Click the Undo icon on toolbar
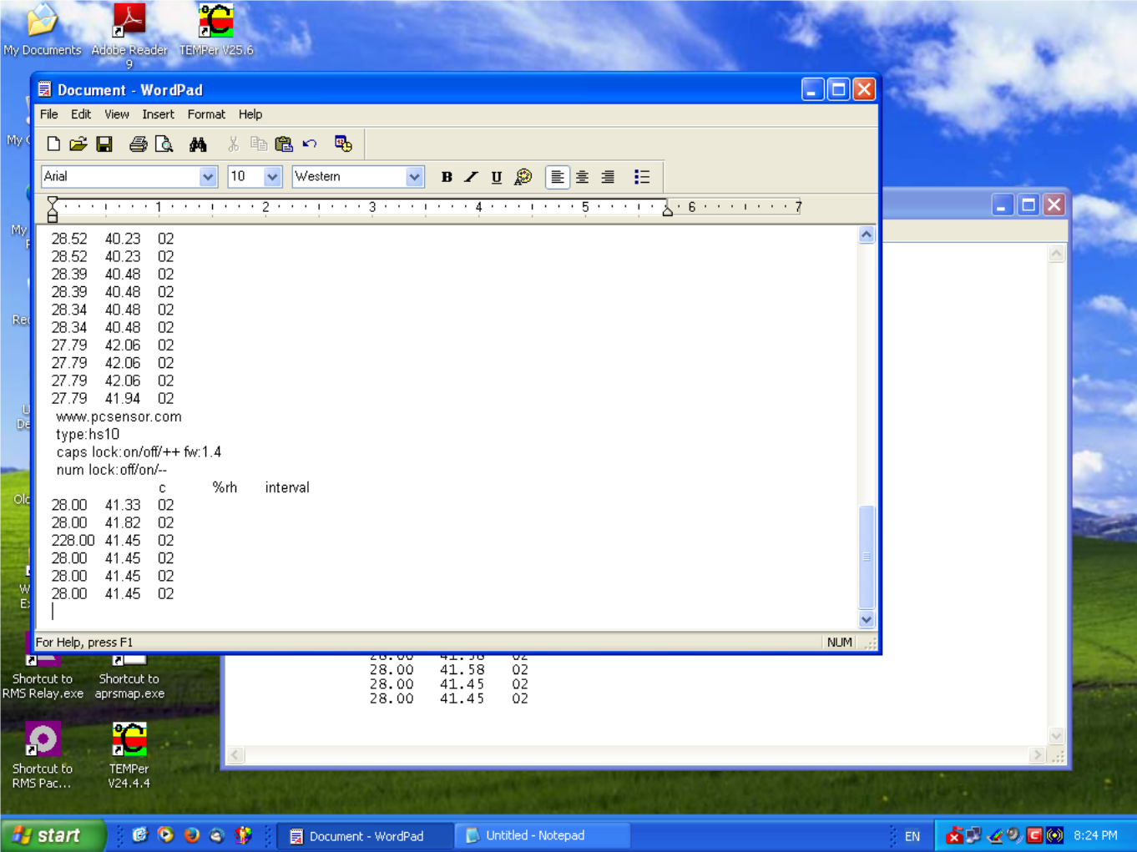Viewport: 1137px width, 852px height. pos(310,144)
